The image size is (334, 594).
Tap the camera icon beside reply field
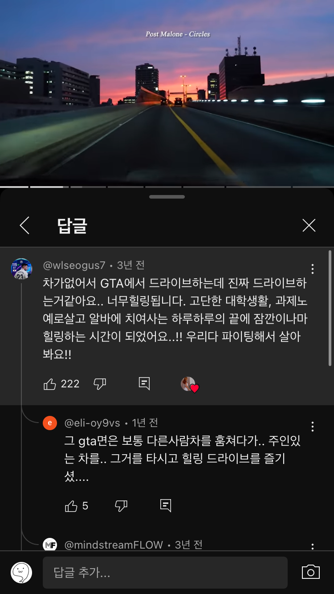[x=311, y=572]
